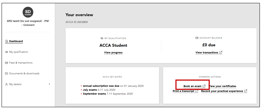Click the Print a transcript link
This screenshot has width=262, height=109.
tap(184, 91)
